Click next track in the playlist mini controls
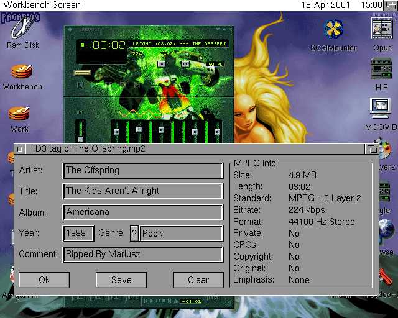The height and width of the screenshot is (318, 398). [x=169, y=301]
